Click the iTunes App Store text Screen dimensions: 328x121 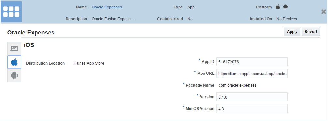(89, 63)
